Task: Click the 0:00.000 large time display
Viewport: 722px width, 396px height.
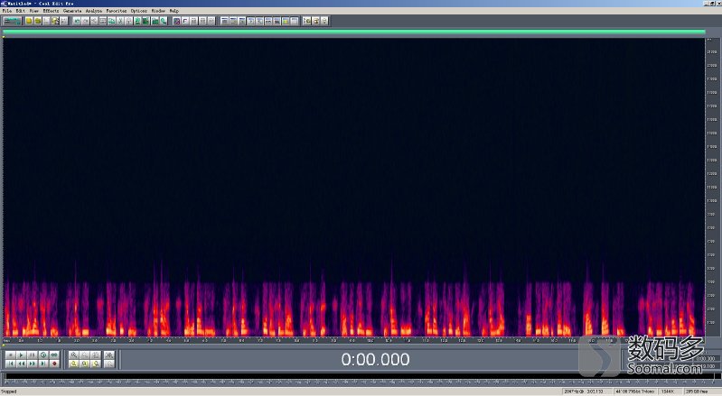Action: tap(375, 359)
